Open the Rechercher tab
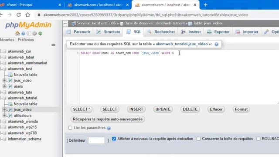 tap(161, 32)
